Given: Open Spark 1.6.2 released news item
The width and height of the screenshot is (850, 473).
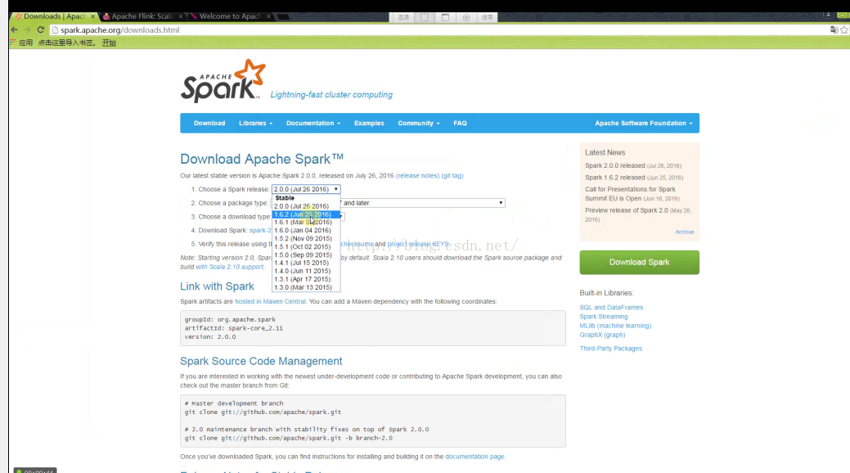Looking at the screenshot, I should (614, 178).
